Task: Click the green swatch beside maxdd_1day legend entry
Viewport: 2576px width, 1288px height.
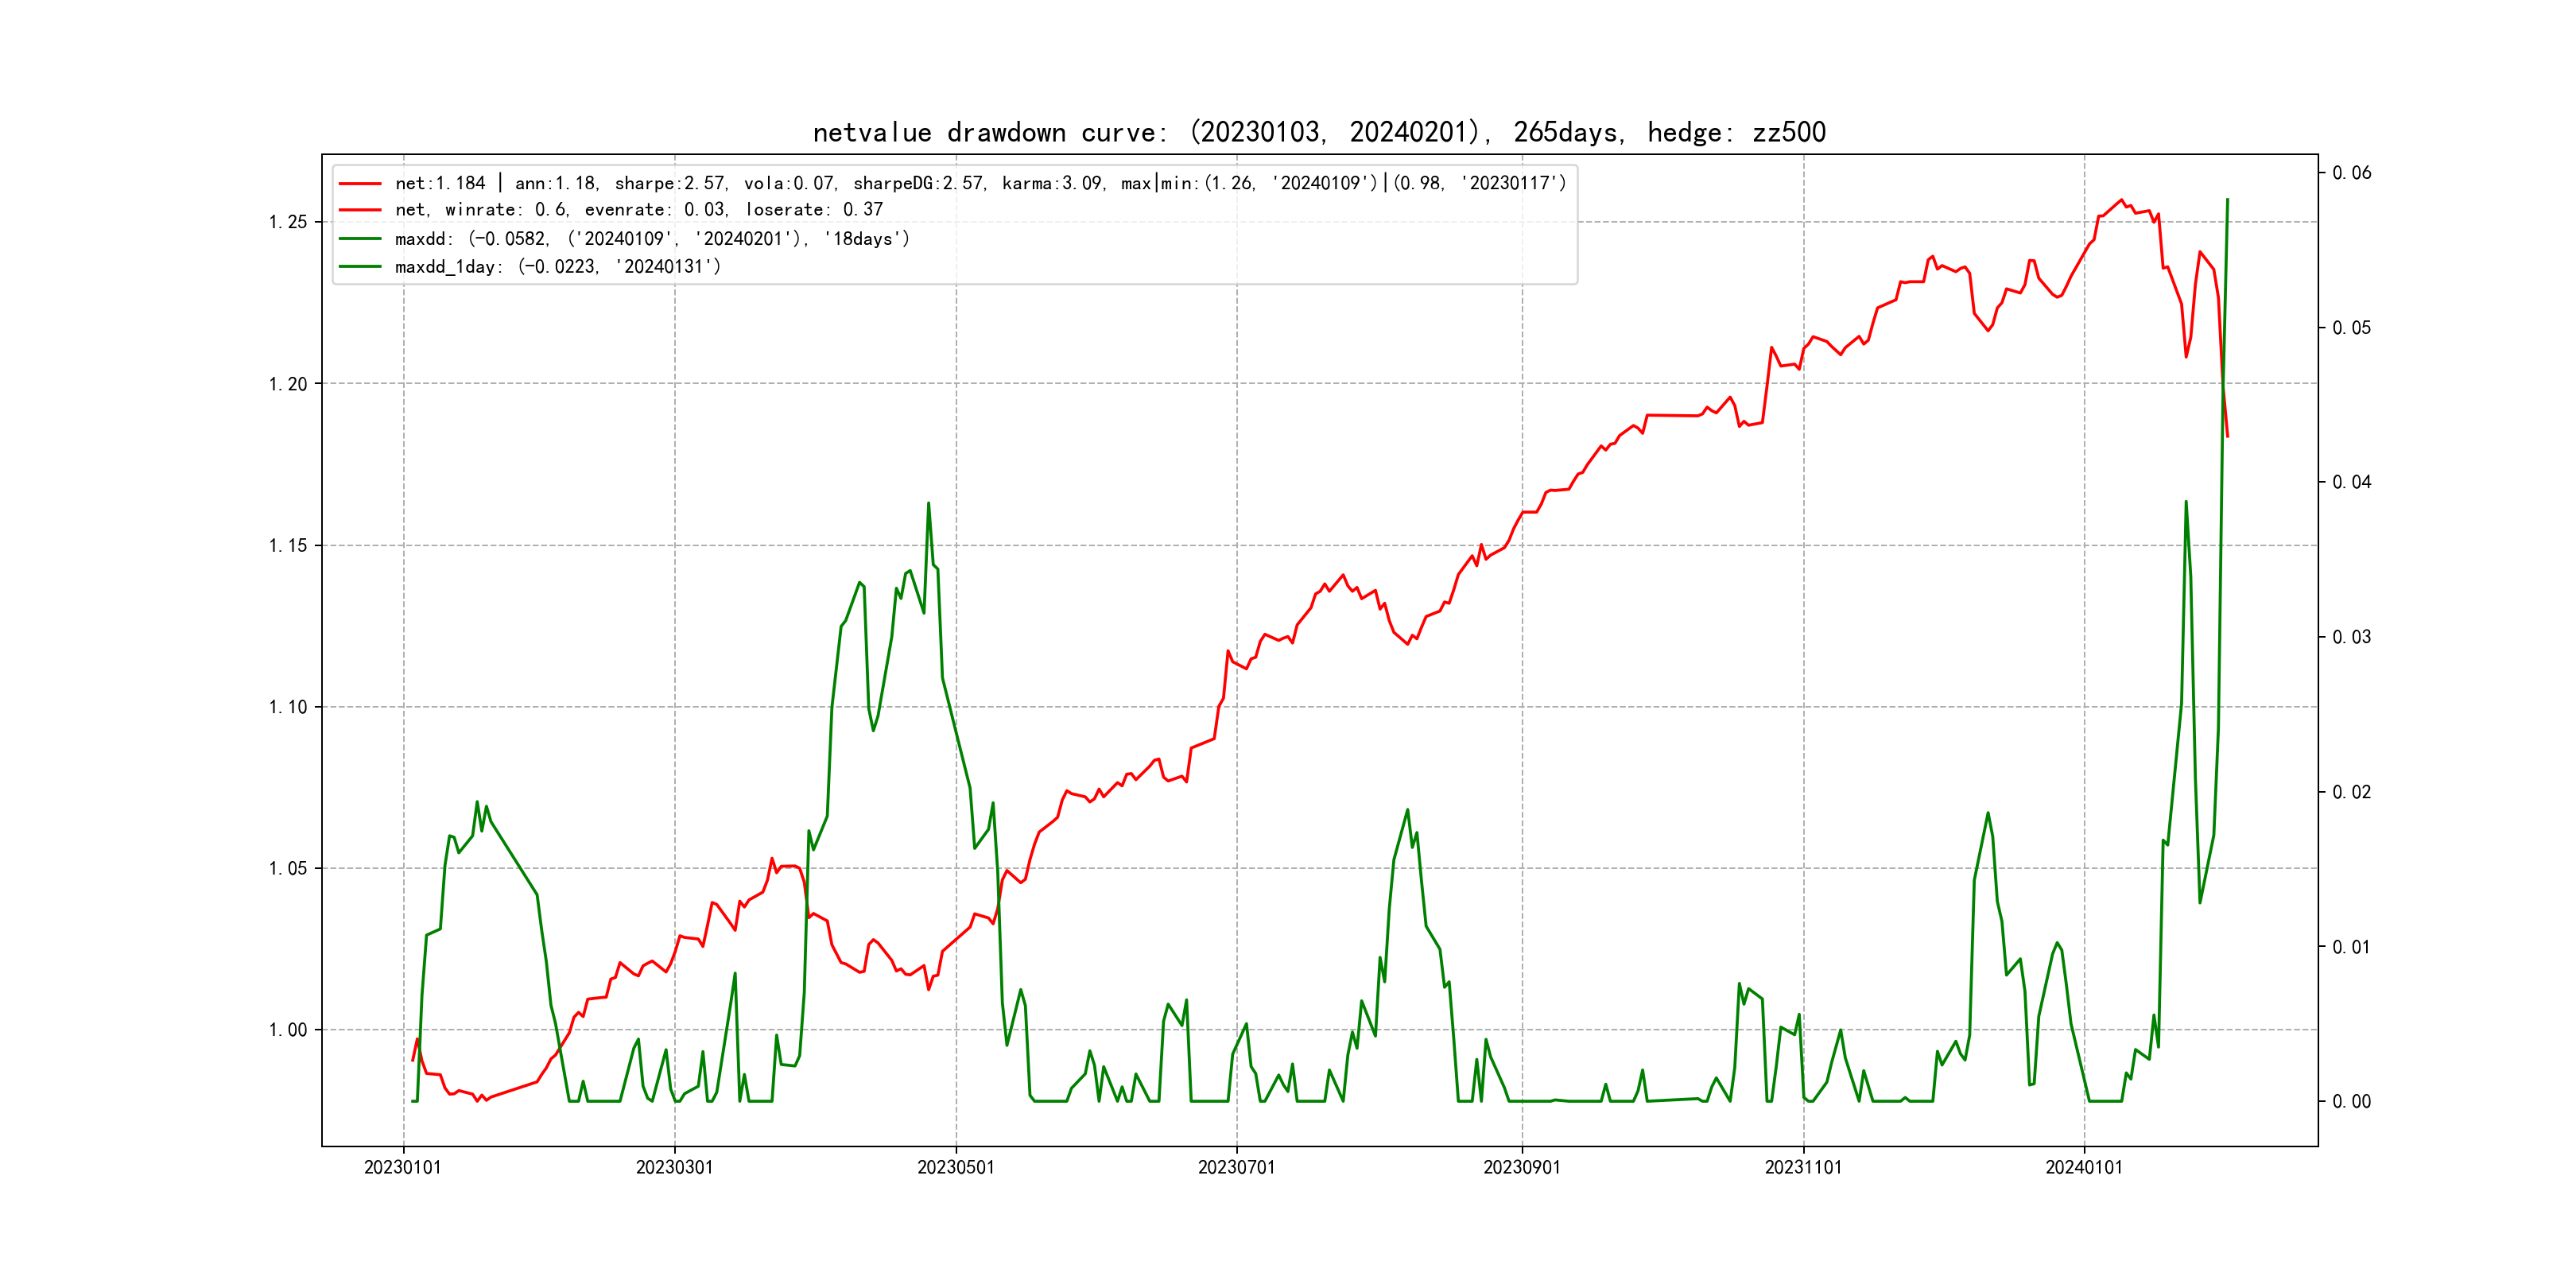Action: [360, 267]
